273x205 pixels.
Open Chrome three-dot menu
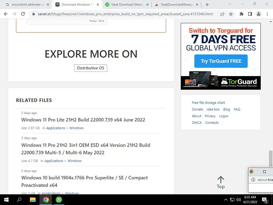(x=267, y=14)
